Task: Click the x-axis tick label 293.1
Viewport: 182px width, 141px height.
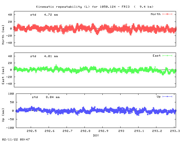Action: (139, 131)
